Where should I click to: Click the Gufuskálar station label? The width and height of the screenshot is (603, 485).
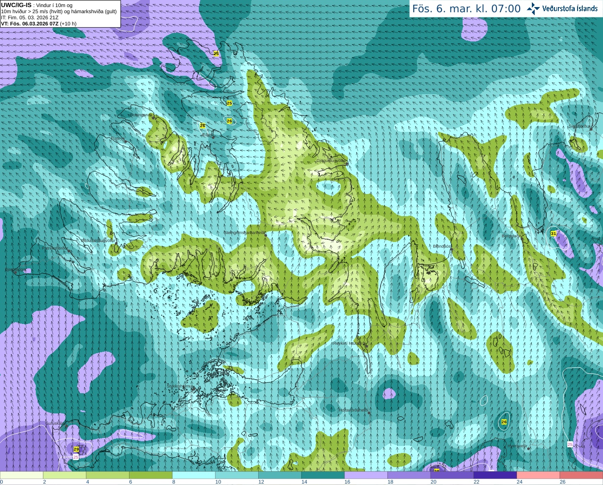tap(55, 423)
